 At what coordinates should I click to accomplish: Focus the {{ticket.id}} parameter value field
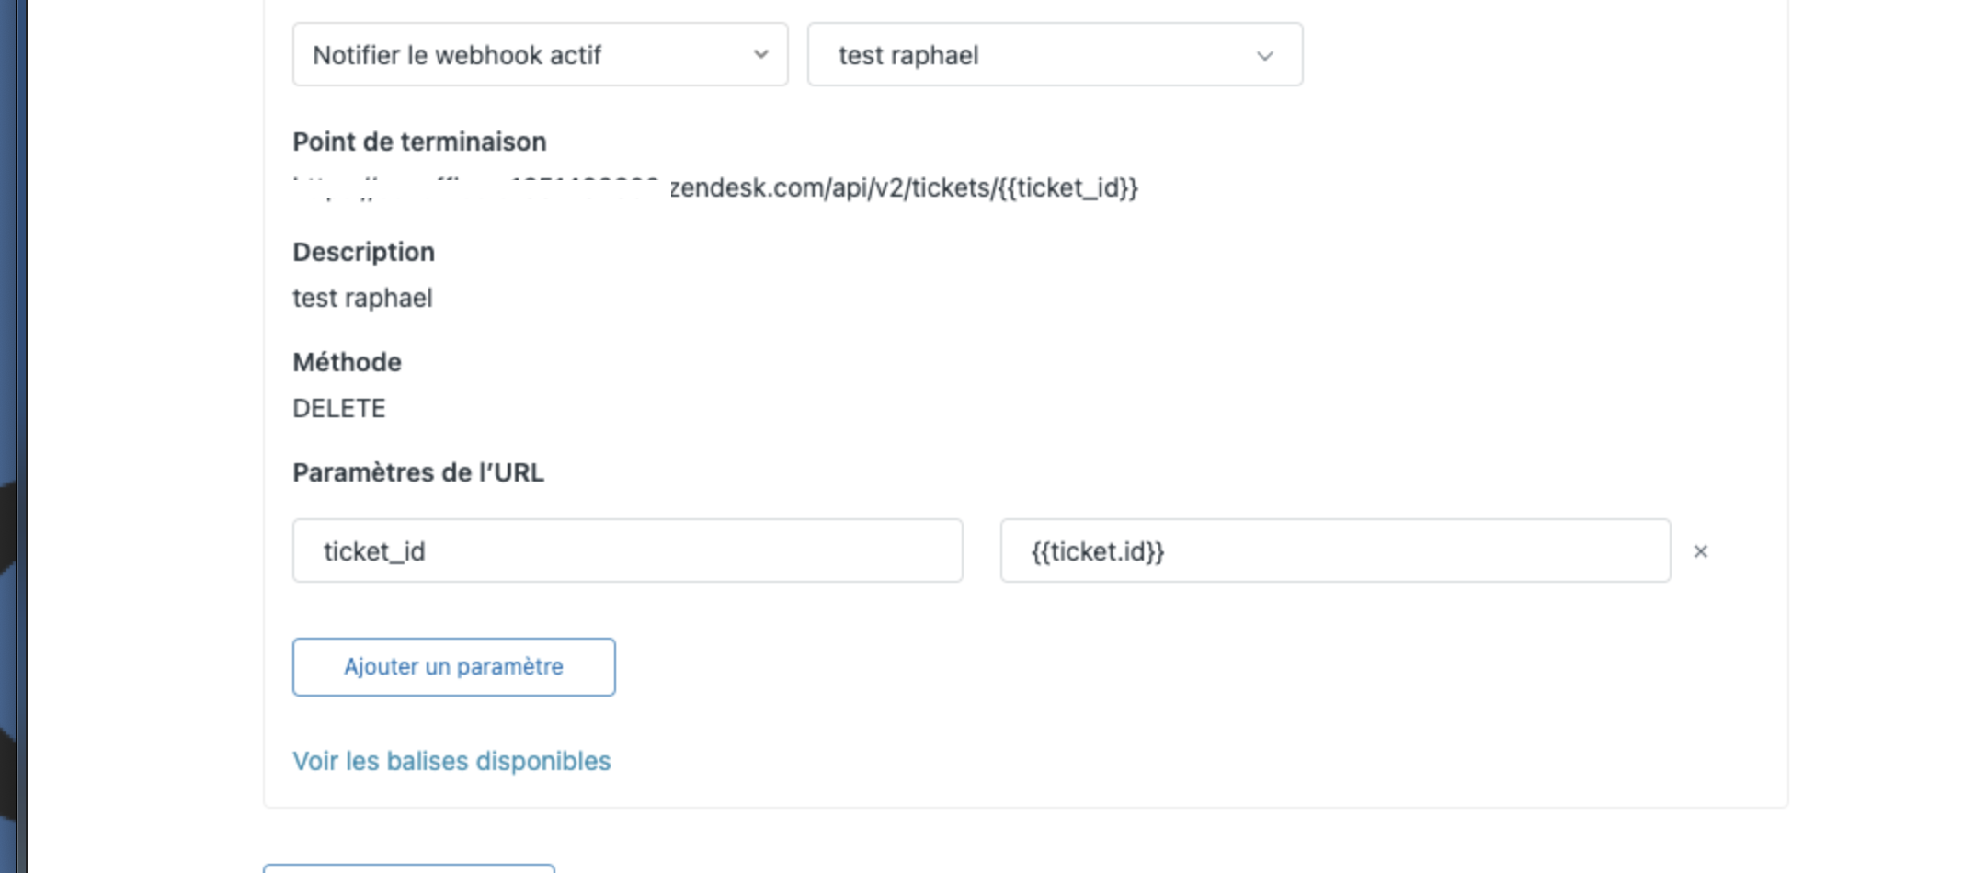click(1334, 551)
